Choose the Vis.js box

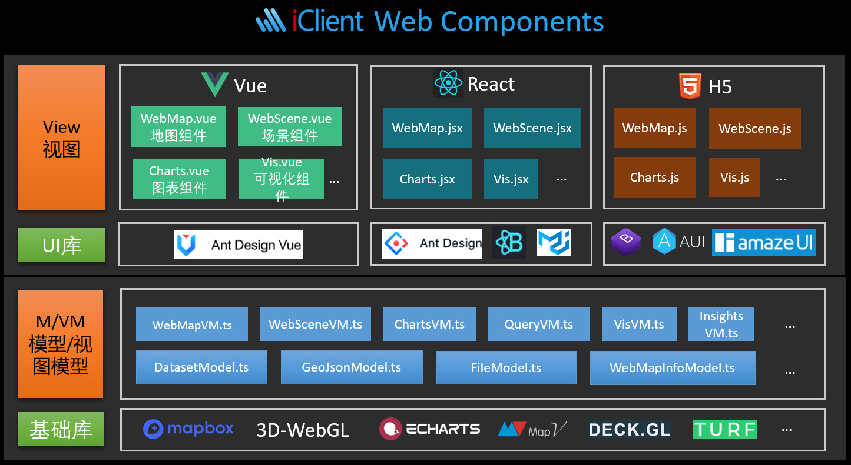pos(734,177)
